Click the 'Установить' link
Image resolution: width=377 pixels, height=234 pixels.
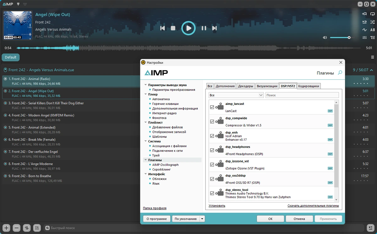tap(217, 206)
